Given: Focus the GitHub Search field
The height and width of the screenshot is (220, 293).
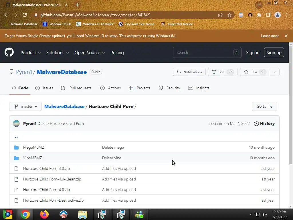Looking at the screenshot, I should click(x=207, y=52).
